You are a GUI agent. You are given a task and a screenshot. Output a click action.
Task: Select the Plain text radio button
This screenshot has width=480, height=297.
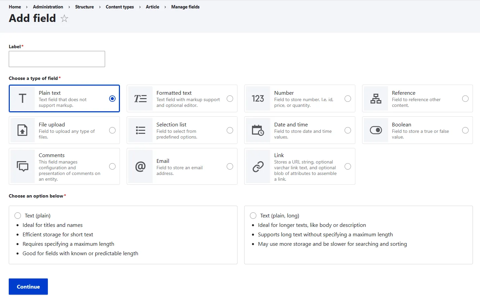coord(113,98)
